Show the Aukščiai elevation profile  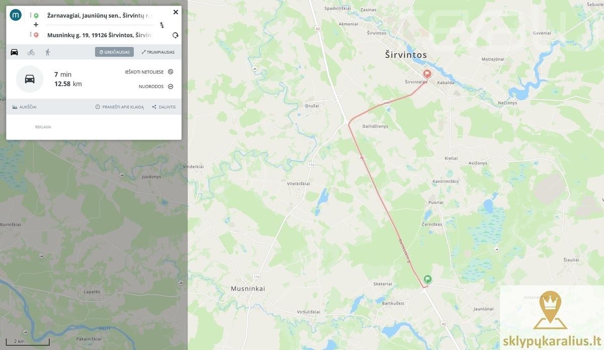pos(25,107)
